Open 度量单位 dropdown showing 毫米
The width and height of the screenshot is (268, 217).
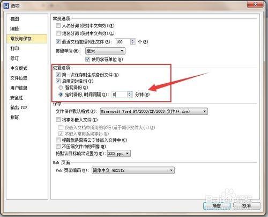click(x=105, y=51)
